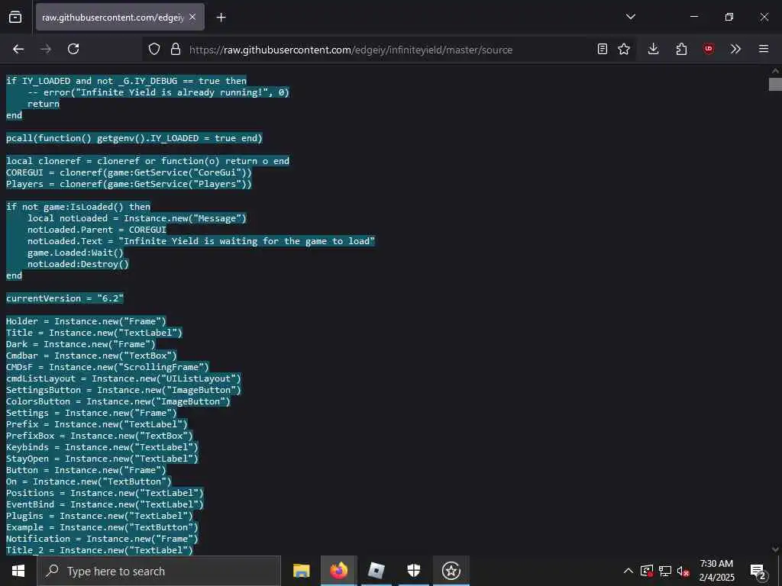
Task: Click line Notification = Instance.new("Frame")
Action: [102, 539]
